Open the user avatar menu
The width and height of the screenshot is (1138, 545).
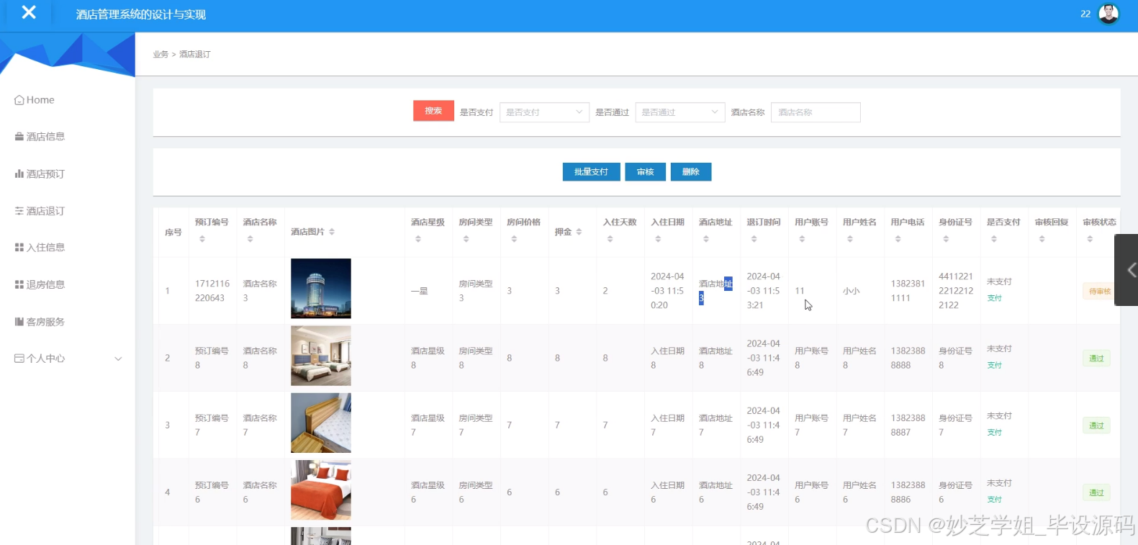pos(1108,14)
